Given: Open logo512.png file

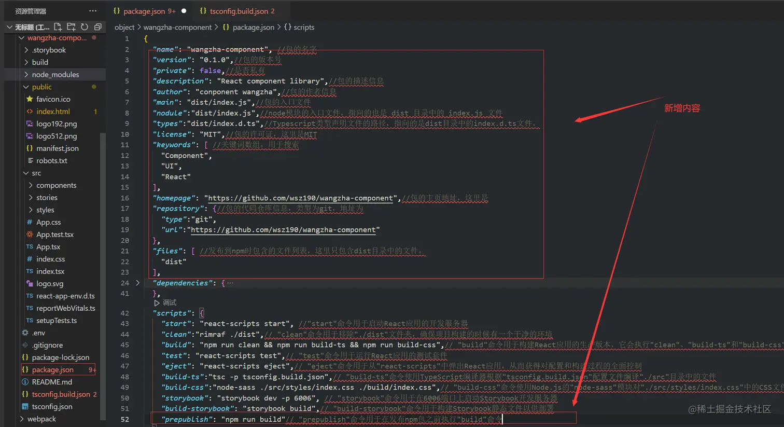Looking at the screenshot, I should coord(57,136).
